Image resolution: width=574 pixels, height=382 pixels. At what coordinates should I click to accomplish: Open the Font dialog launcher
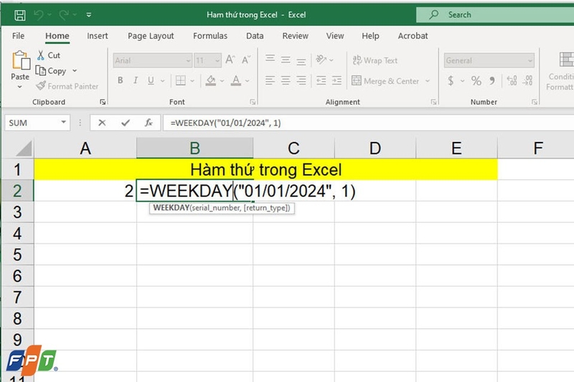(253, 102)
